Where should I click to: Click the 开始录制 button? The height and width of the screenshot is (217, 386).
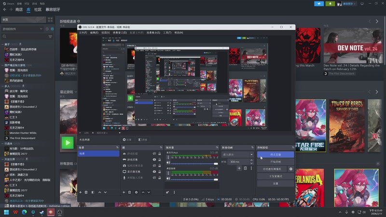pyautogui.click(x=276, y=162)
